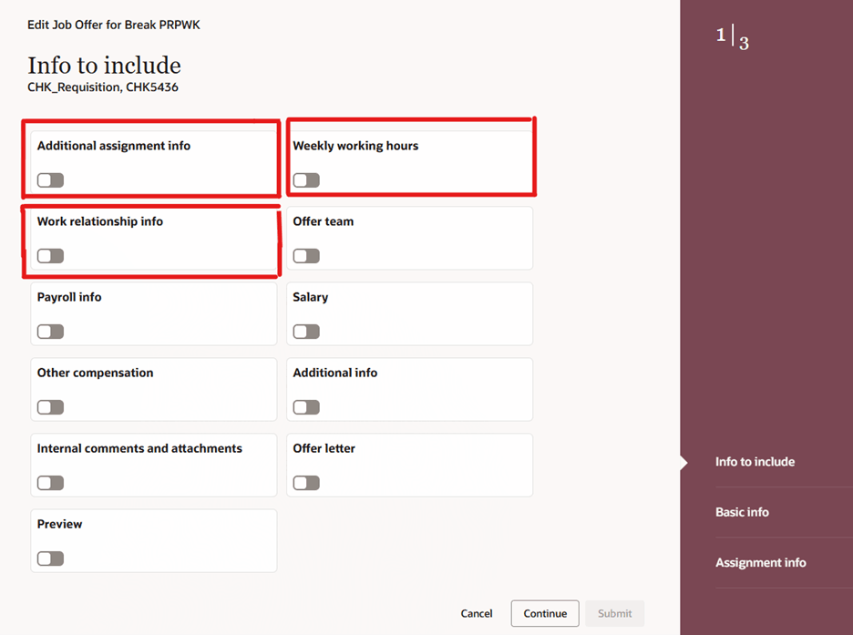Select the Internal comments and attachments title
This screenshot has height=635, width=853.
[x=139, y=448]
